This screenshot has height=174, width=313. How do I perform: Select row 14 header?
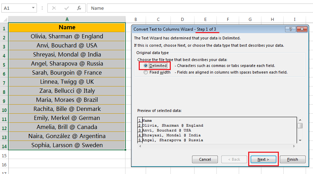tap(4, 146)
